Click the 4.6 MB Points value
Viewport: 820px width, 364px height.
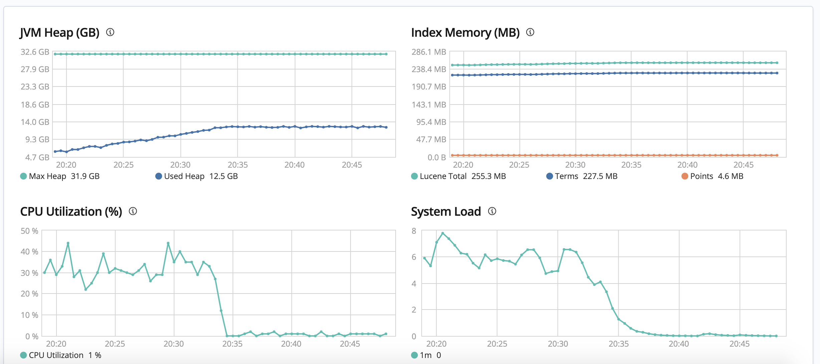731,176
